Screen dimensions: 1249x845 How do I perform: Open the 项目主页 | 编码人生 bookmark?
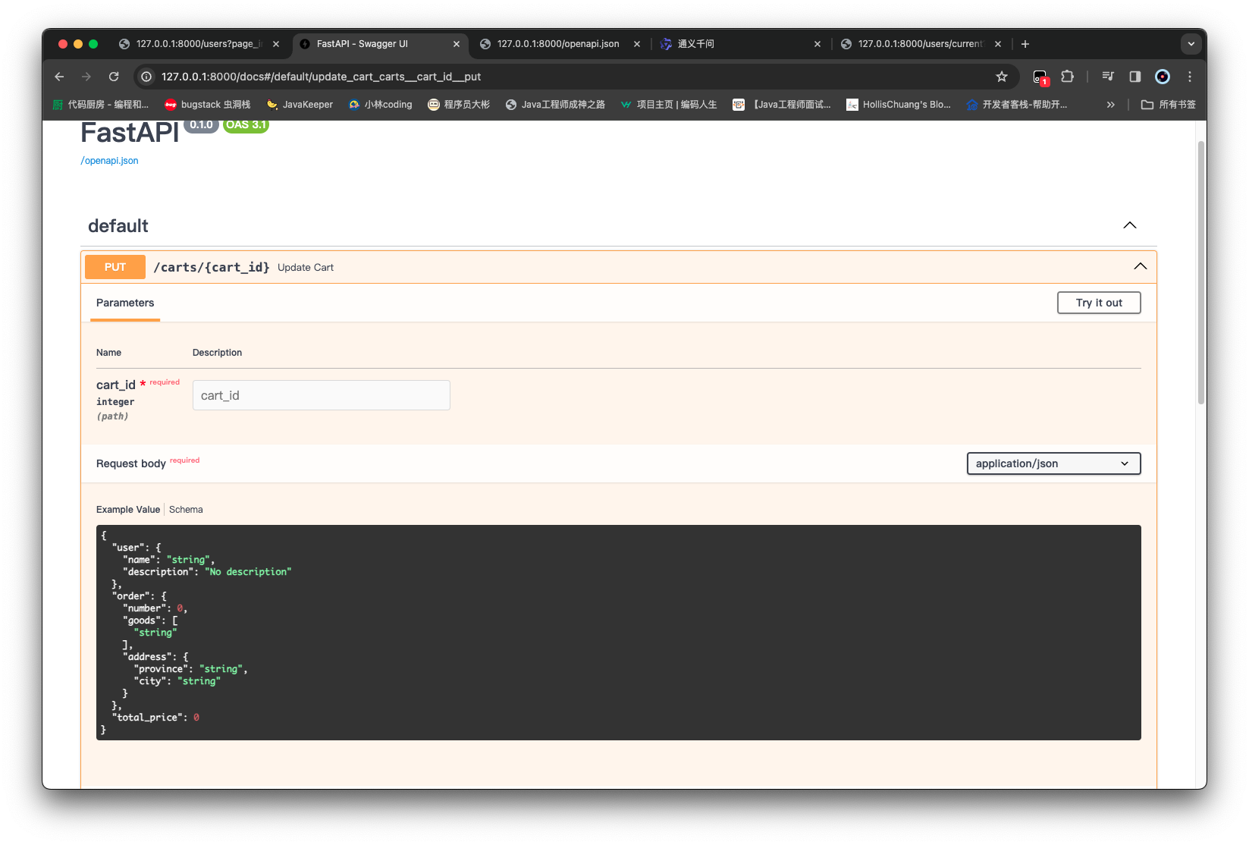tap(668, 105)
